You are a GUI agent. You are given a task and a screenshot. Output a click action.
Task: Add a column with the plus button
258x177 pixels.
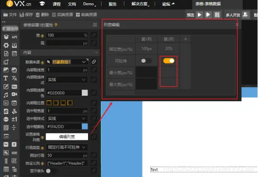[185, 39]
